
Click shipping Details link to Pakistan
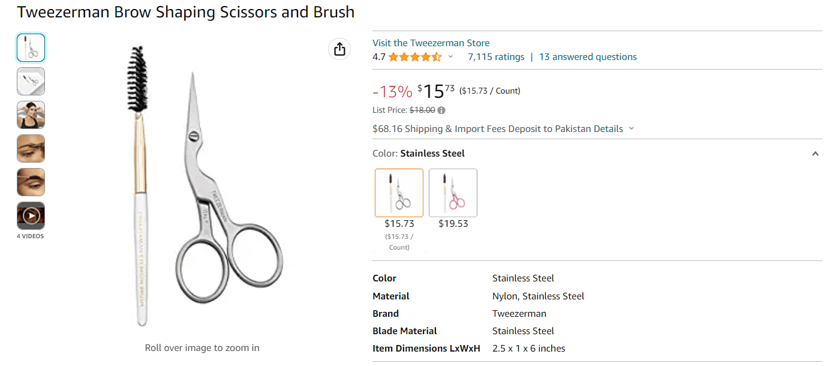tap(608, 129)
